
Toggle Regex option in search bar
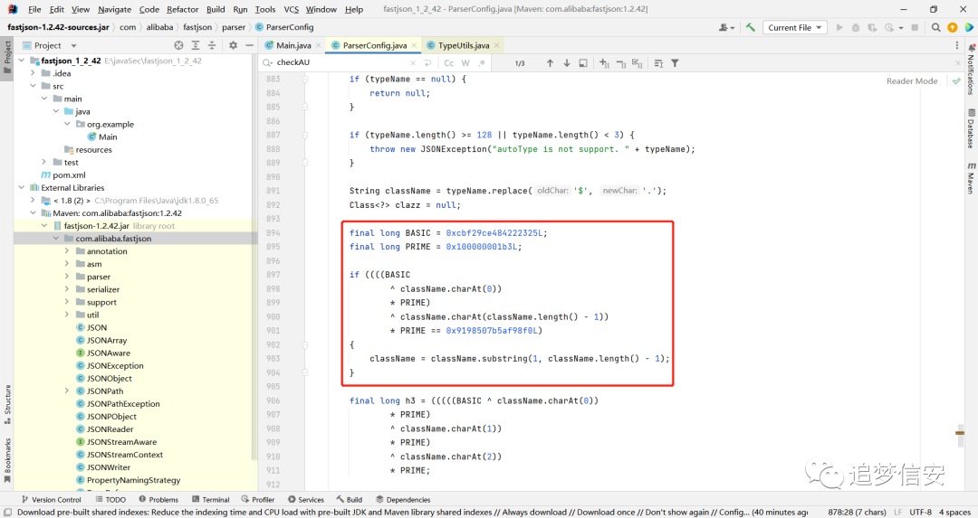pyautogui.click(x=482, y=63)
